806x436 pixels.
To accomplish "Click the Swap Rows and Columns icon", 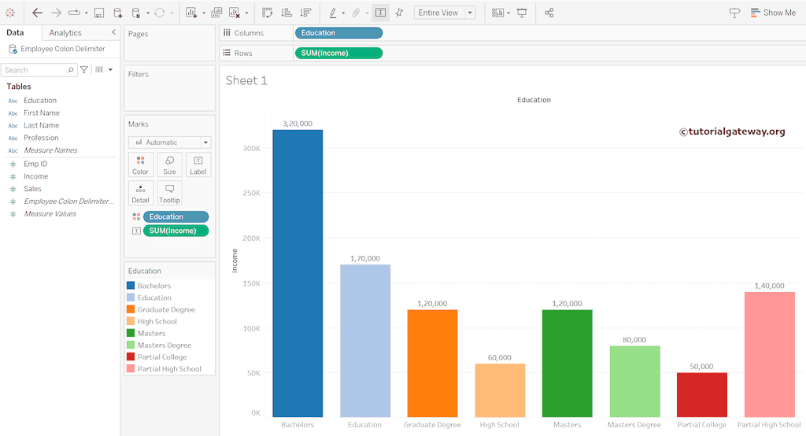I will coord(268,13).
